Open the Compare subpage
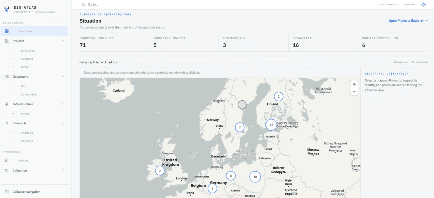Viewport: 434px width, 198px height. [x=27, y=59]
